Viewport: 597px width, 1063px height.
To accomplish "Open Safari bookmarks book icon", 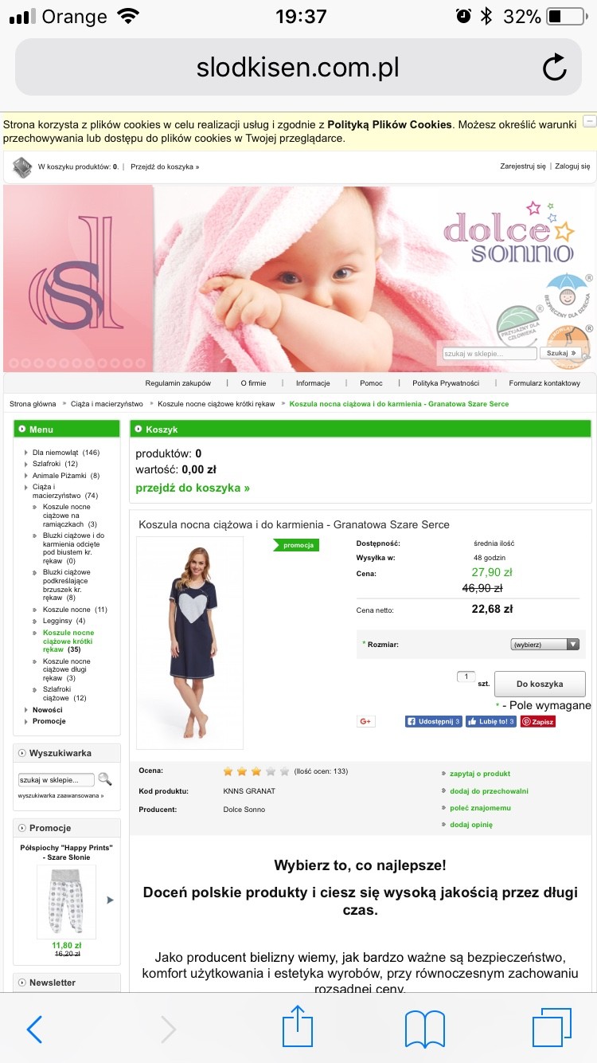I will pyautogui.click(x=425, y=1029).
